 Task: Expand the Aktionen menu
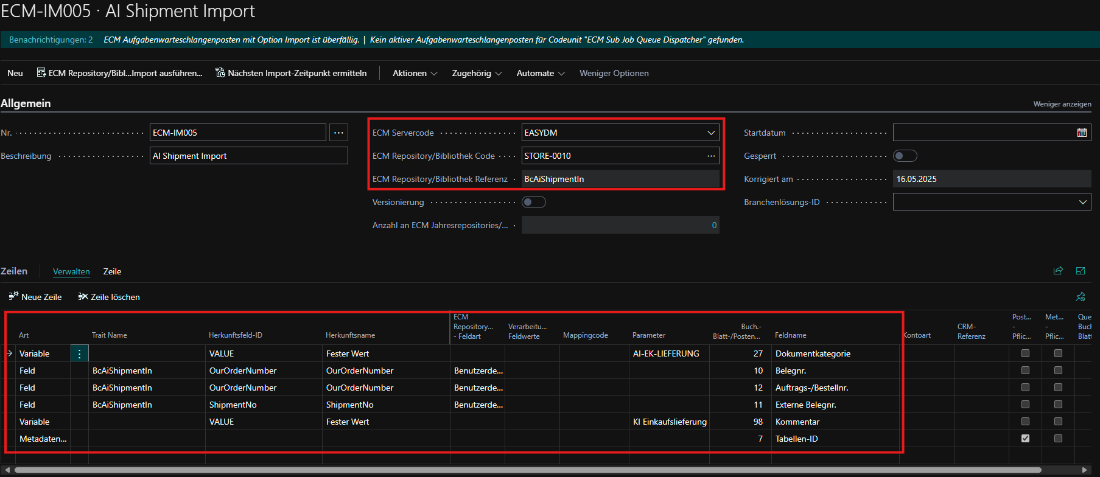415,73
